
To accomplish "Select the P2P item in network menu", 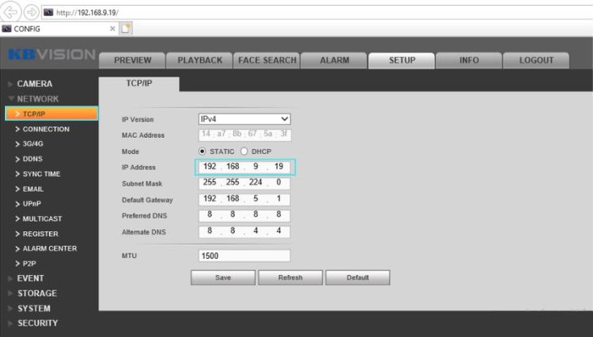I will 30,264.
